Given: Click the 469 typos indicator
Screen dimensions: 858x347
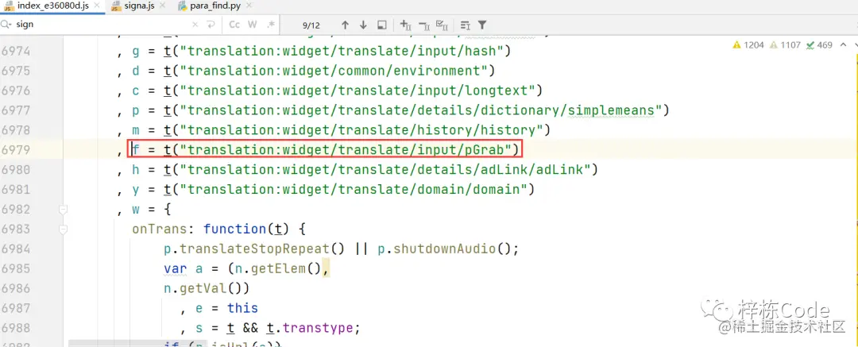Looking at the screenshot, I should click(x=818, y=45).
